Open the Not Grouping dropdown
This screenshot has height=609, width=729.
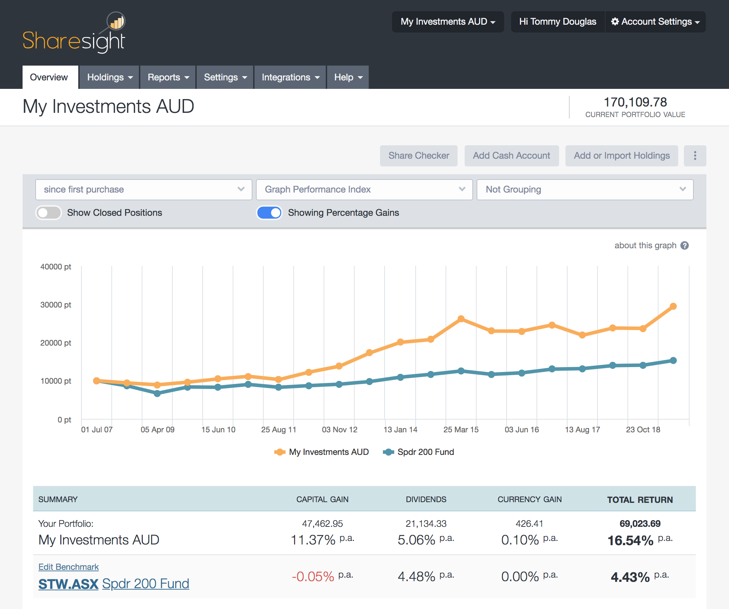click(x=585, y=190)
